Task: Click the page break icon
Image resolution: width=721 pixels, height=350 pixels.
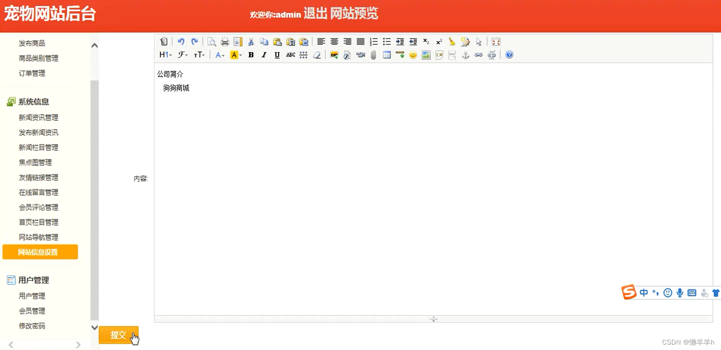Action: (452, 55)
